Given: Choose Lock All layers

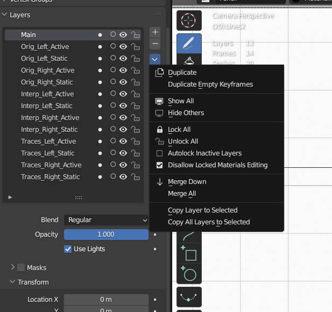Looking at the screenshot, I should (x=217, y=130).
